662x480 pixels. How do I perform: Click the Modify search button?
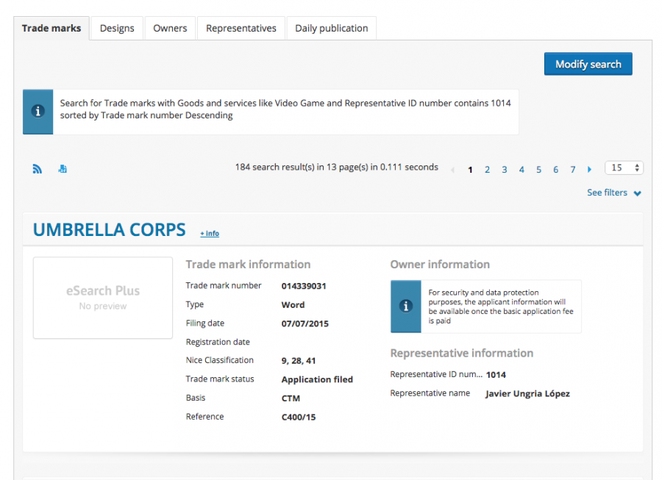588,64
